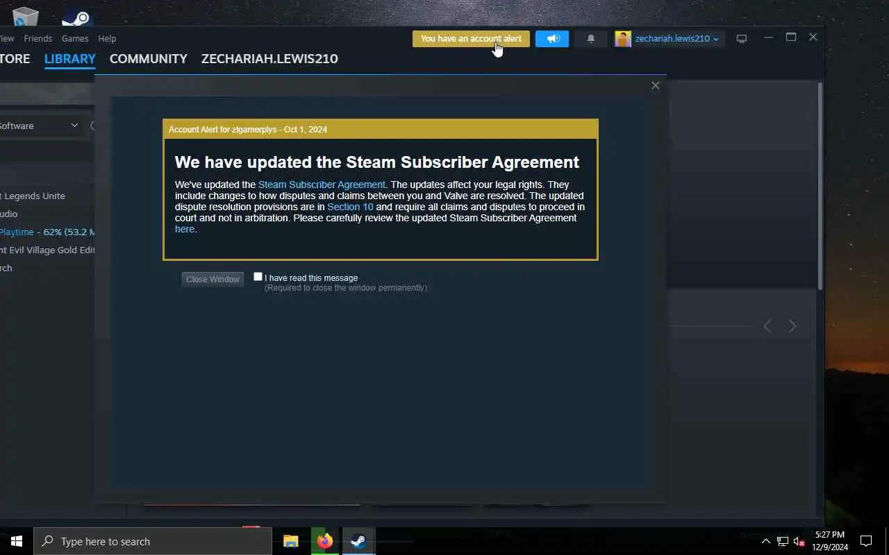889x555 pixels.
Task: Open the Section 10 link
Action: click(x=350, y=207)
